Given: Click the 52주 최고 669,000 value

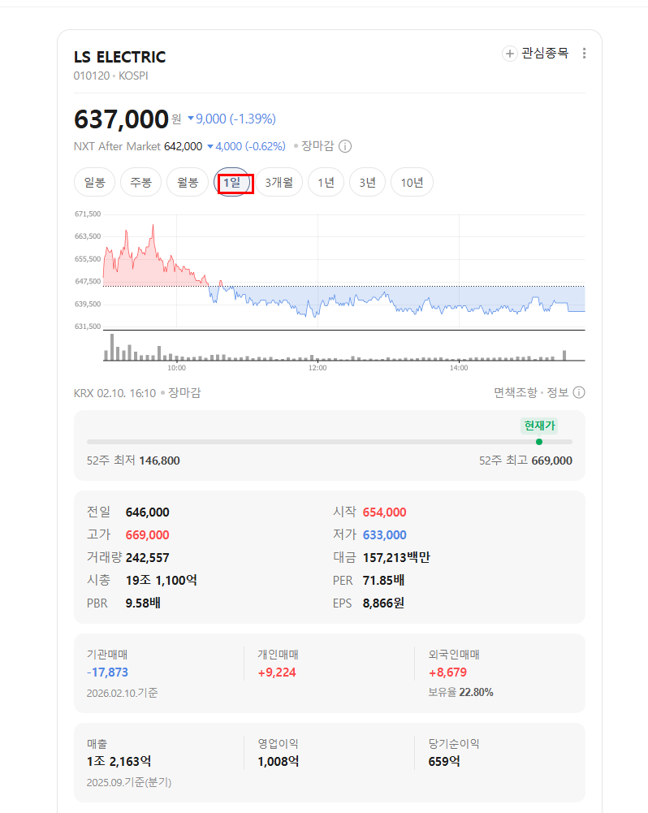Looking at the screenshot, I should coord(551,461).
